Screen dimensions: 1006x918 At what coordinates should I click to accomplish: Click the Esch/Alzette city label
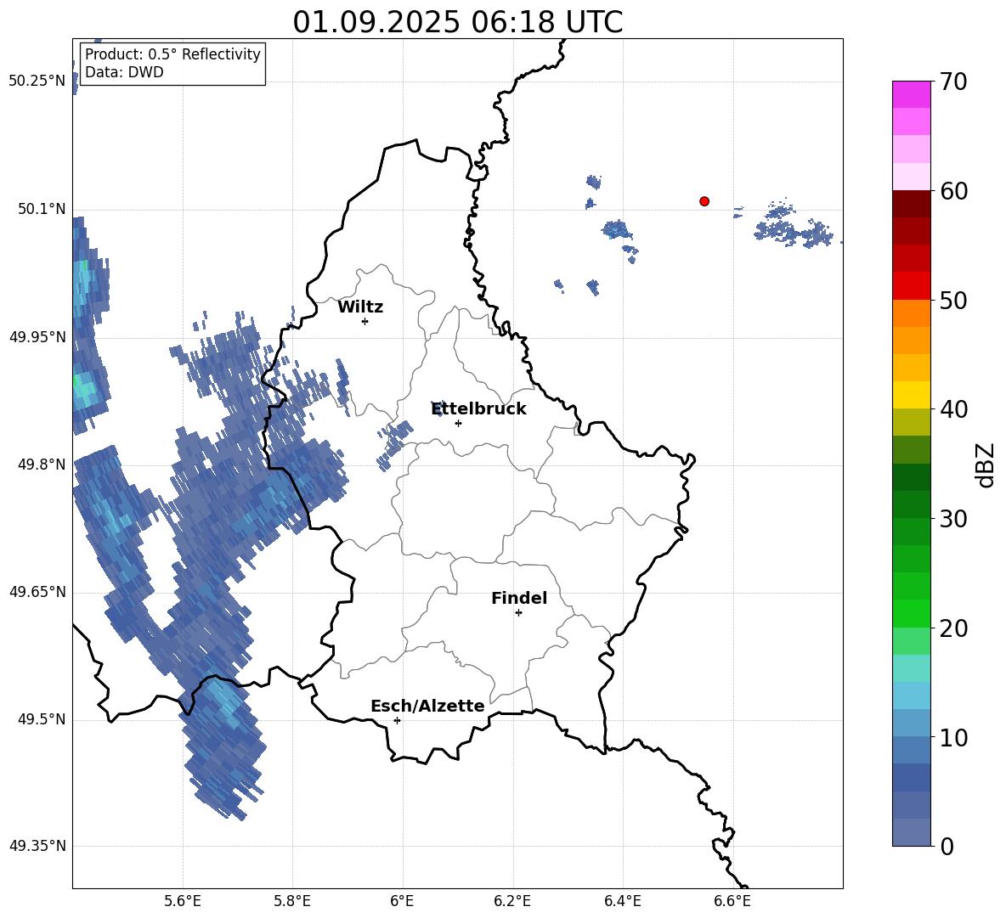point(427,706)
